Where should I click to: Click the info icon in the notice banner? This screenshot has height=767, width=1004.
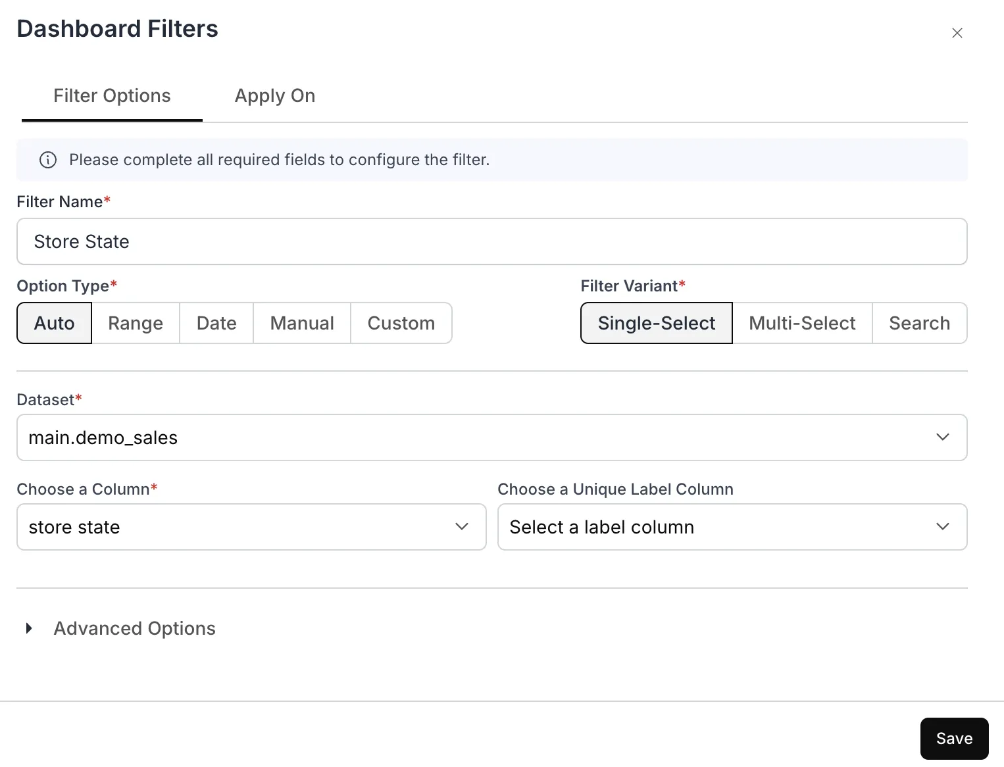48,160
